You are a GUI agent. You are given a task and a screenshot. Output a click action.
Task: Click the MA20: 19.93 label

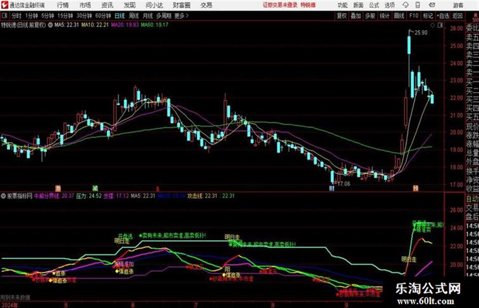pos(125,25)
